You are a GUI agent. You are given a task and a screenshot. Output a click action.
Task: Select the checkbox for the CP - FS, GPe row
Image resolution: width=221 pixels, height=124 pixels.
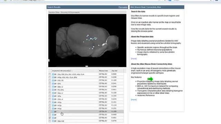[x=50, y=90]
